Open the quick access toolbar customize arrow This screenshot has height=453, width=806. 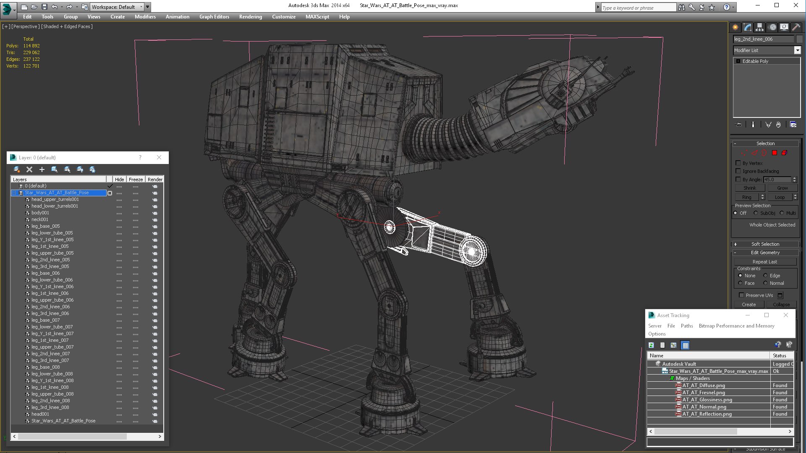[147, 7]
